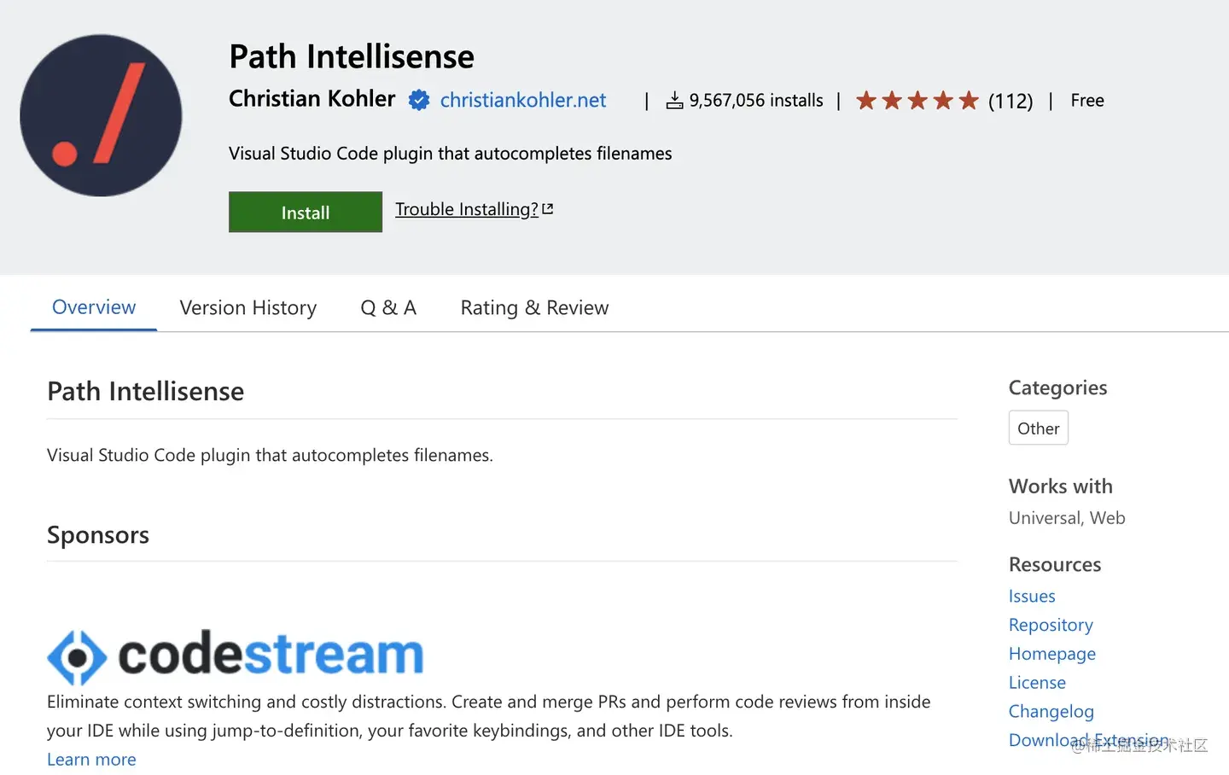Click the Works with heading
The height and width of the screenshot is (775, 1229).
tap(1061, 487)
